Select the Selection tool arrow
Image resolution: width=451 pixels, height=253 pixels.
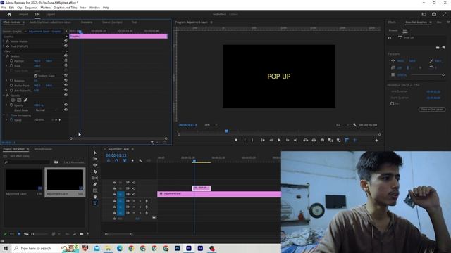pyautogui.click(x=95, y=153)
